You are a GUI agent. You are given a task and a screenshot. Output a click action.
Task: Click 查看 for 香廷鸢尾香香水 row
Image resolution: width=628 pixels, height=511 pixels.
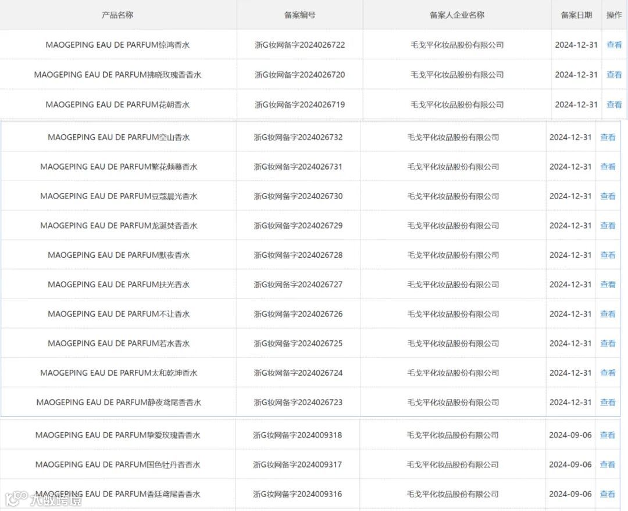(x=607, y=494)
